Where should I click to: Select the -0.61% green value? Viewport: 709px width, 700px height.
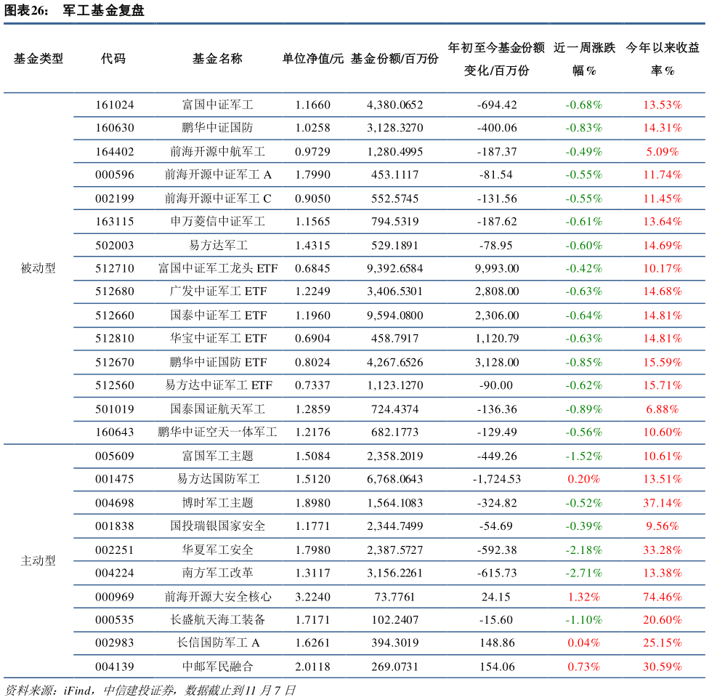(583, 222)
